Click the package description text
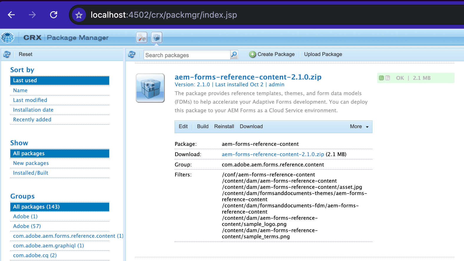464x261 pixels. pos(271,102)
